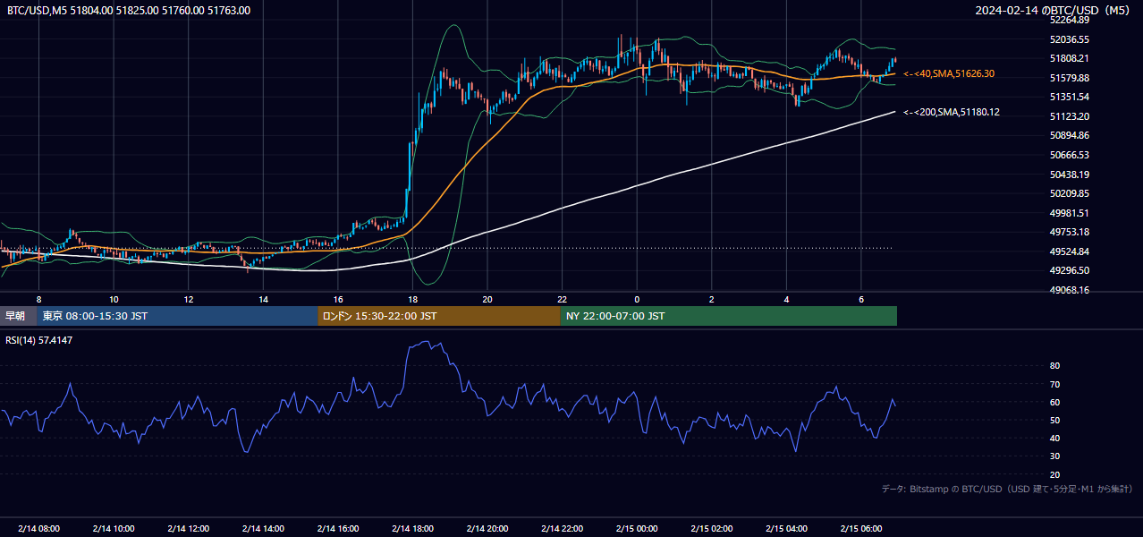Click the RSI scale value 30
The height and width of the screenshot is (537, 1143).
1054,456
